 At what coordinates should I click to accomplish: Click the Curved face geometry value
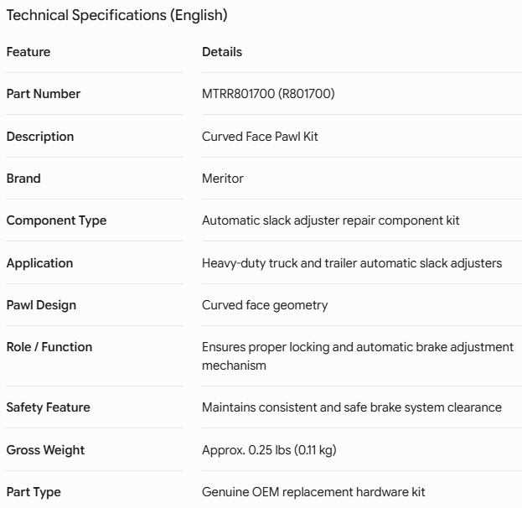tap(265, 305)
